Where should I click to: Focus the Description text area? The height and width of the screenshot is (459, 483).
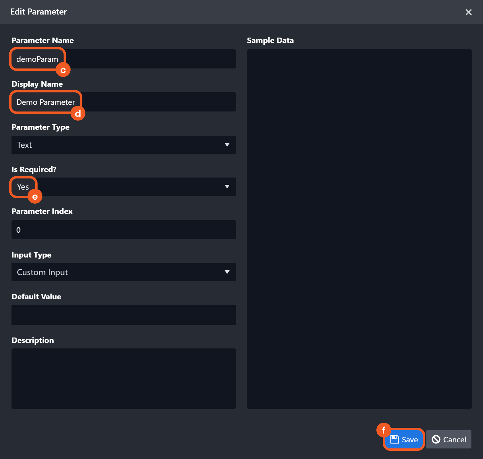[124, 378]
